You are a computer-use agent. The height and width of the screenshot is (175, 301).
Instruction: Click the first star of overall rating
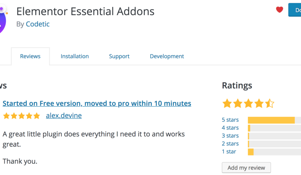pos(227,103)
